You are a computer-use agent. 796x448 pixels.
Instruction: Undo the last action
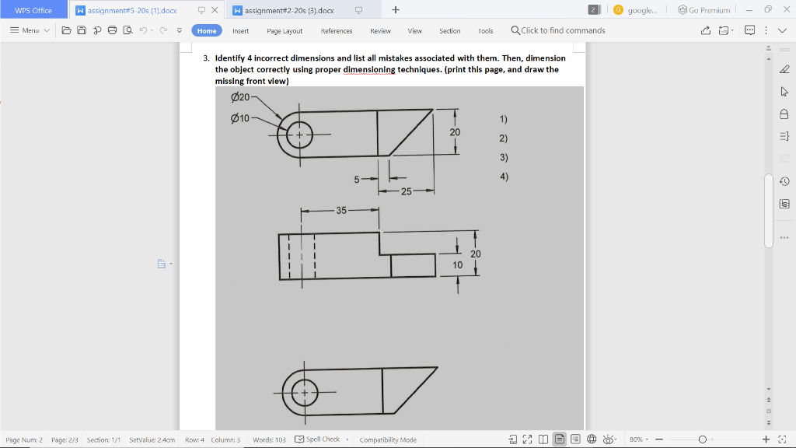[144, 30]
